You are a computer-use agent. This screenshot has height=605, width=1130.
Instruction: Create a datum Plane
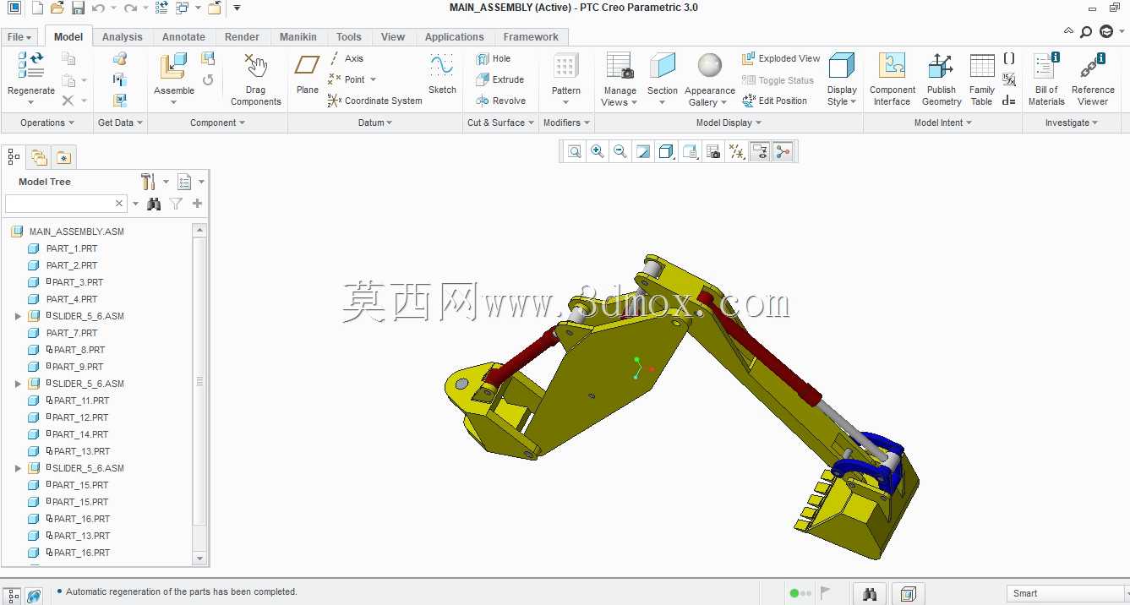(308, 74)
